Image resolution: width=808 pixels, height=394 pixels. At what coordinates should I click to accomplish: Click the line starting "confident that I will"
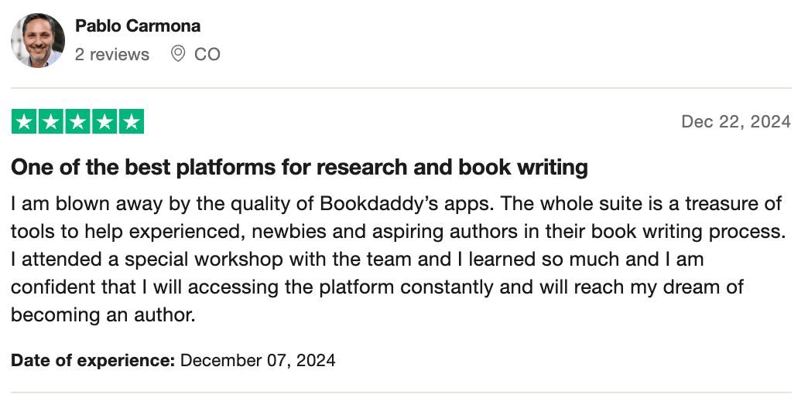tap(376, 288)
